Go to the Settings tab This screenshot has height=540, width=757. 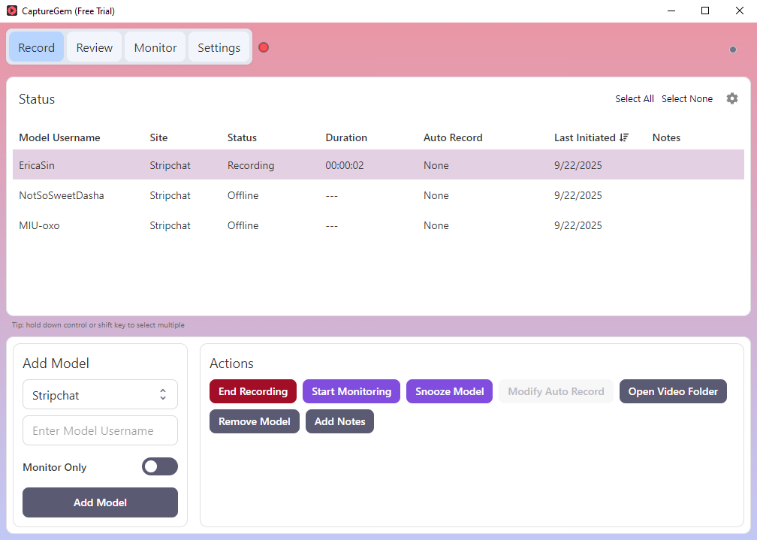pos(219,47)
